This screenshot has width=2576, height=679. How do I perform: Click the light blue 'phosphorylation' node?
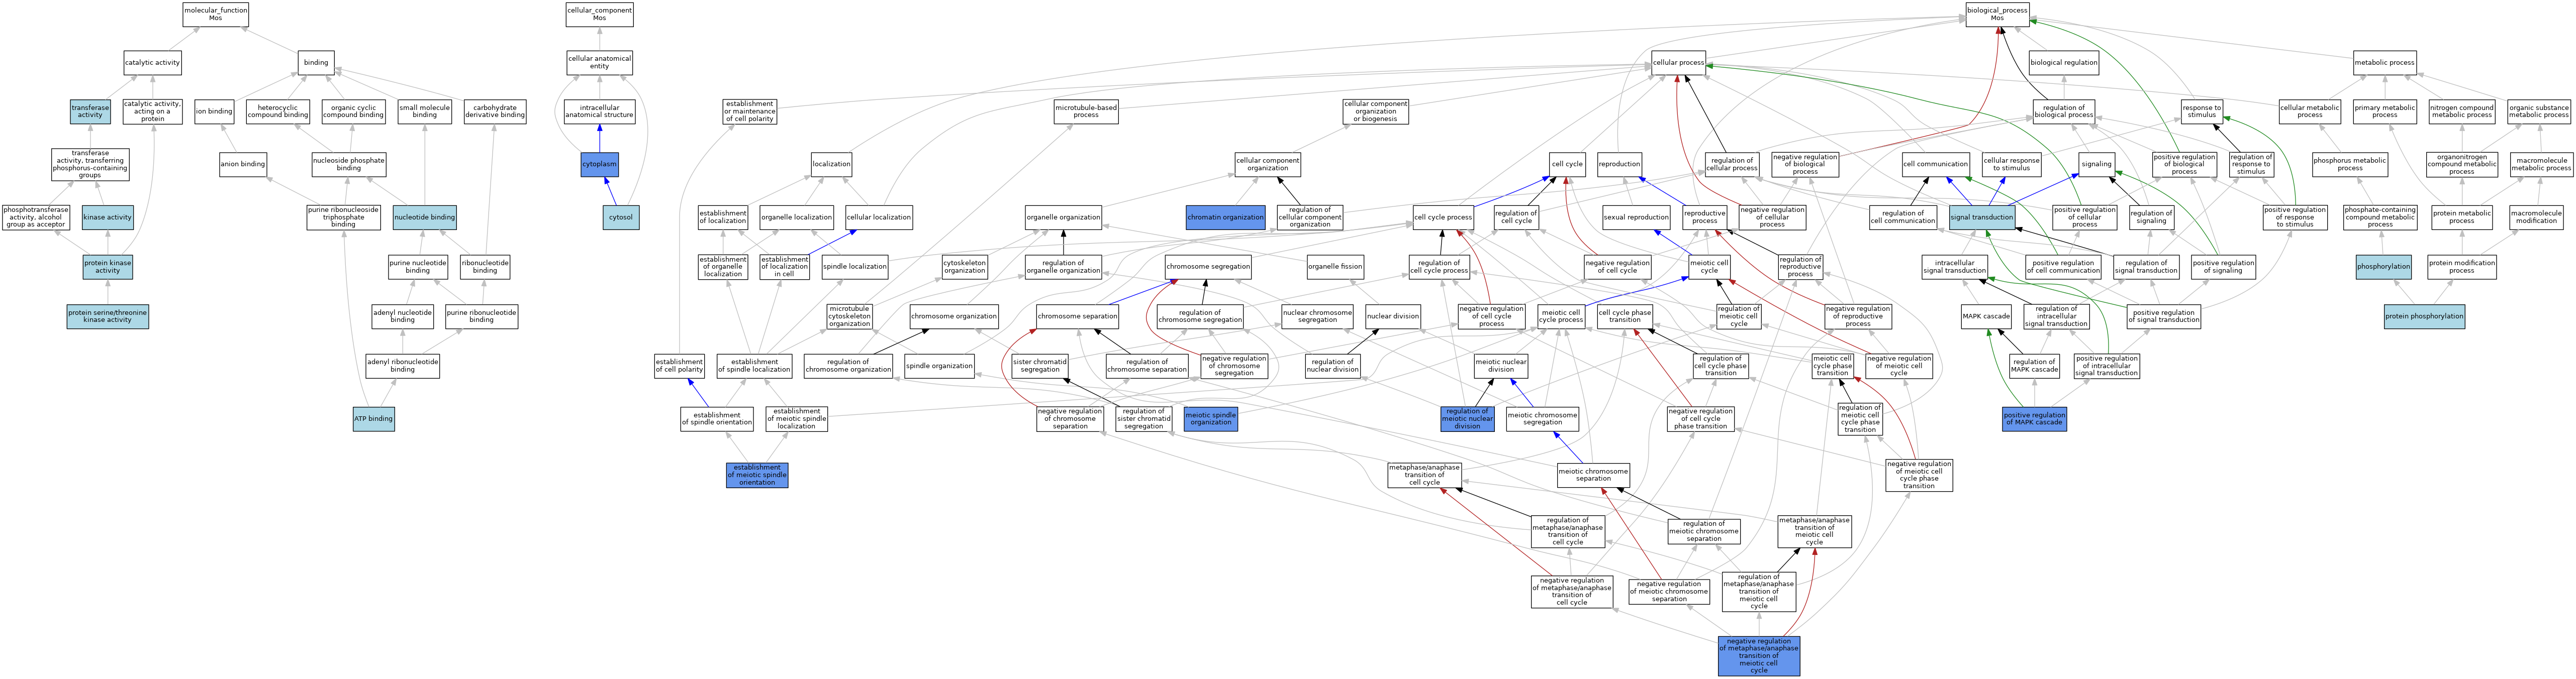pyautogui.click(x=2383, y=267)
